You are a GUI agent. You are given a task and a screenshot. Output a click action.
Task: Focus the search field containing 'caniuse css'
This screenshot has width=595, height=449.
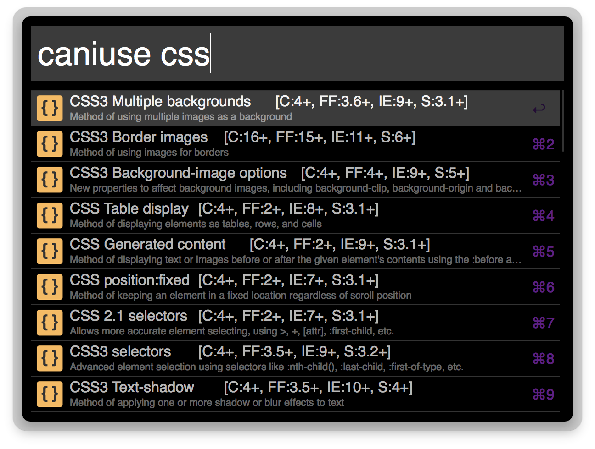pyautogui.click(x=297, y=53)
